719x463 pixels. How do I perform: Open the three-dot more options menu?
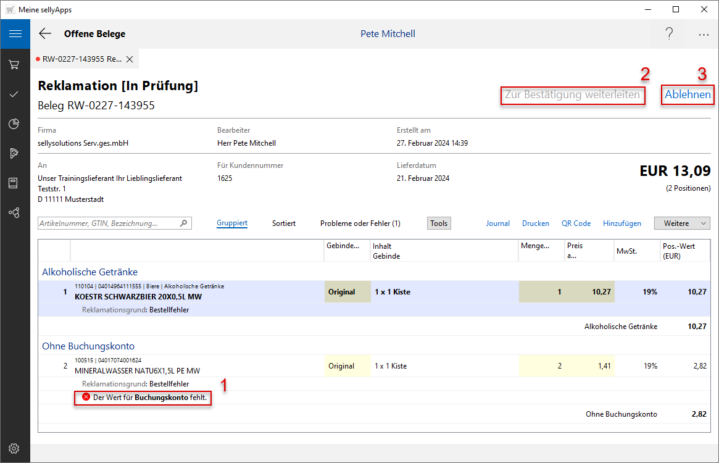[x=704, y=35]
